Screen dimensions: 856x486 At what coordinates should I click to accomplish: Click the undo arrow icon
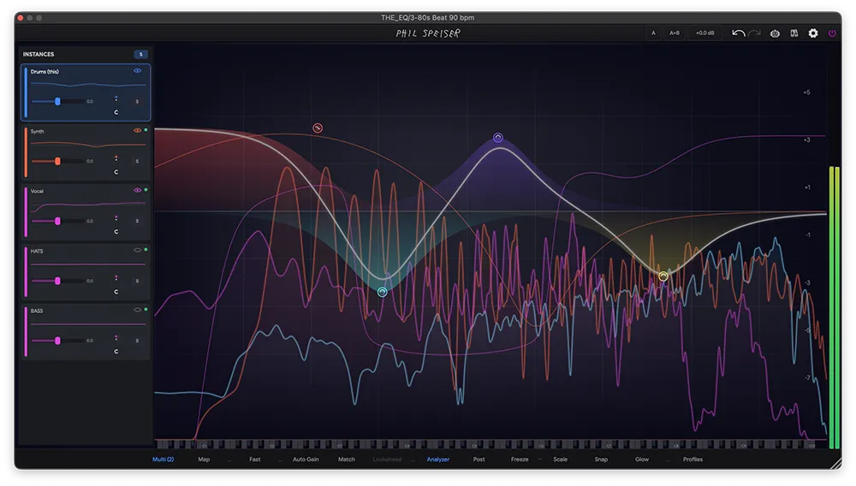tap(738, 33)
